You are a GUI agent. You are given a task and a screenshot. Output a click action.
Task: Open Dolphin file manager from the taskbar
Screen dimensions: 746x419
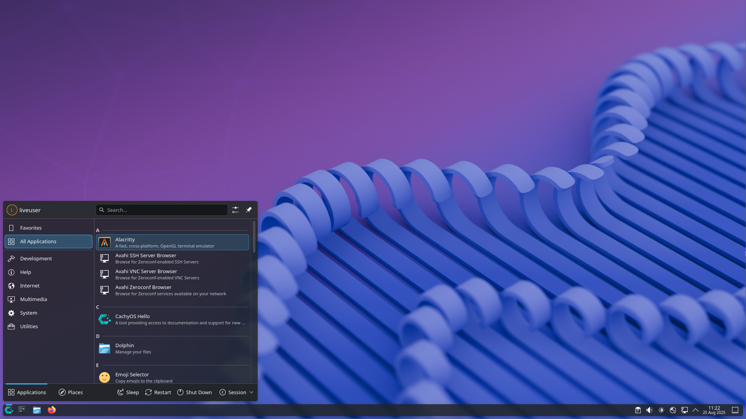(37, 410)
